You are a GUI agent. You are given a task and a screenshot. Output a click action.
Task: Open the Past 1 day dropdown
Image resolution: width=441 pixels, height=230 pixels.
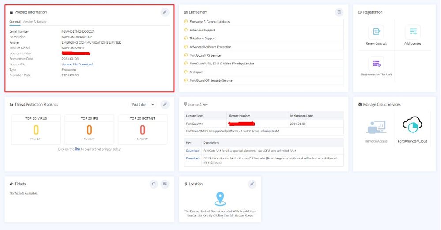pos(143,104)
